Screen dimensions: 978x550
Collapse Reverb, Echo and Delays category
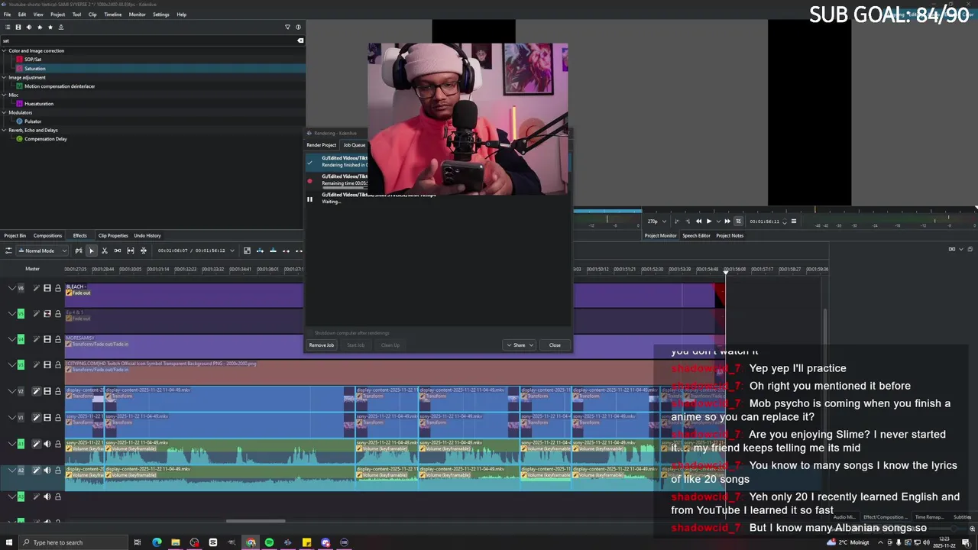tap(4, 130)
